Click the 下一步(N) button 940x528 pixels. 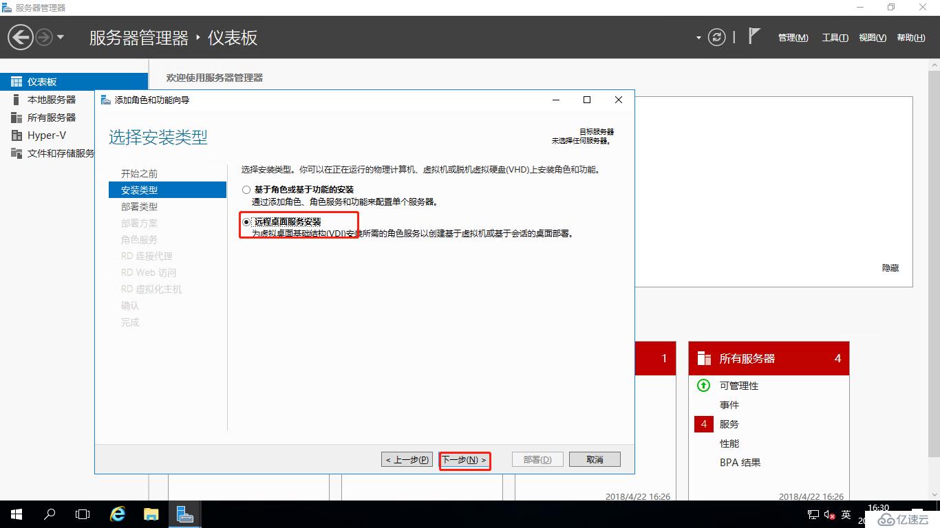[x=464, y=459]
